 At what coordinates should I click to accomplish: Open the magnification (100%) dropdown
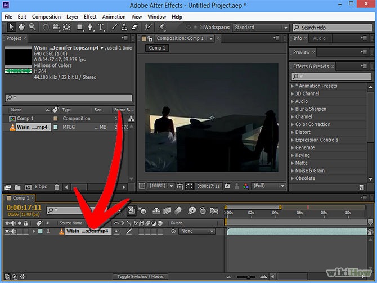coord(161,186)
